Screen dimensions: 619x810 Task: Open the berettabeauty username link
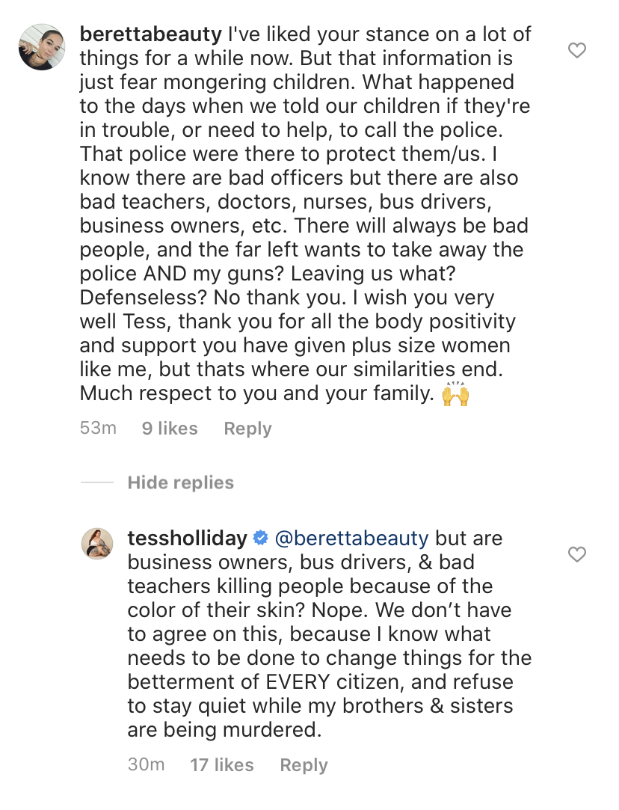(151, 34)
